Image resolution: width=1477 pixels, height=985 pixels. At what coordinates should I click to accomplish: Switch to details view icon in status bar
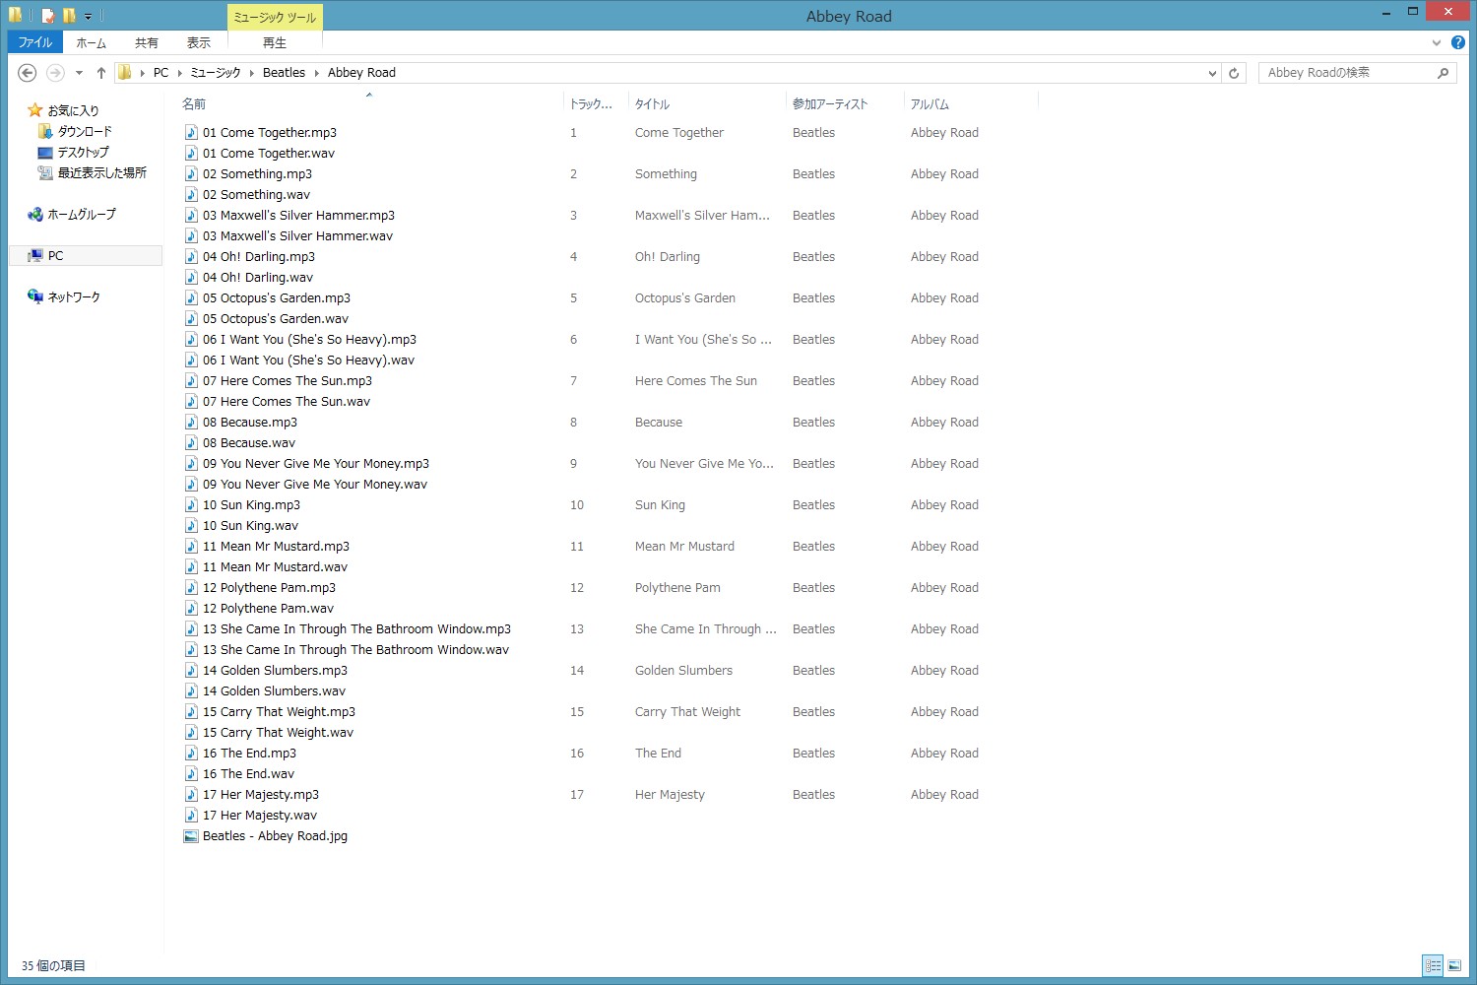(1433, 965)
